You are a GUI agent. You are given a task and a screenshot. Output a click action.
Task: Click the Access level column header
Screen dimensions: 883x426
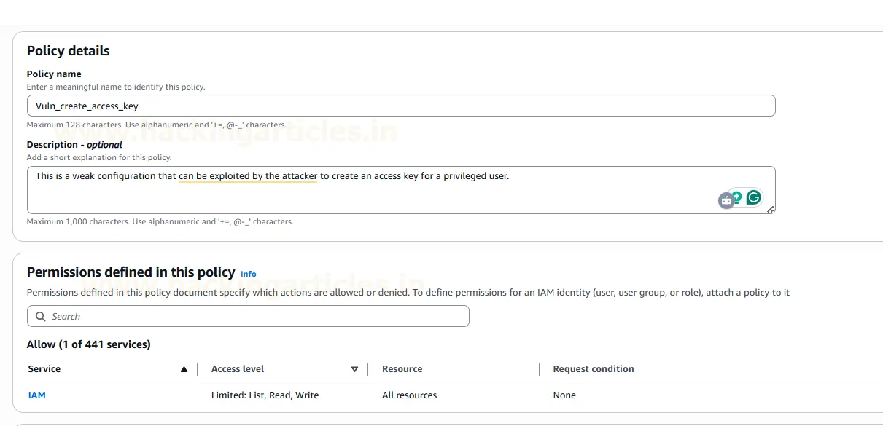click(238, 369)
